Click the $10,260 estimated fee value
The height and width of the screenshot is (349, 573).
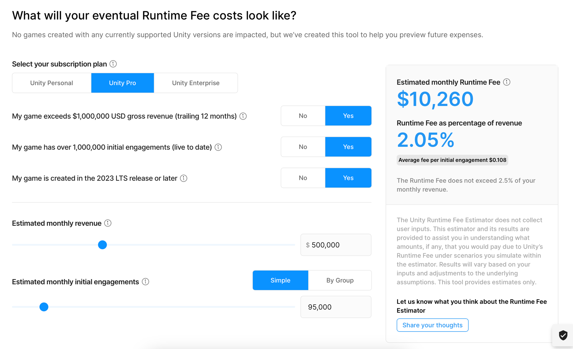pos(435,99)
